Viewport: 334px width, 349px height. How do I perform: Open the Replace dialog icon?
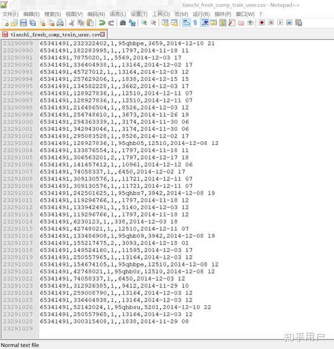click(132, 23)
